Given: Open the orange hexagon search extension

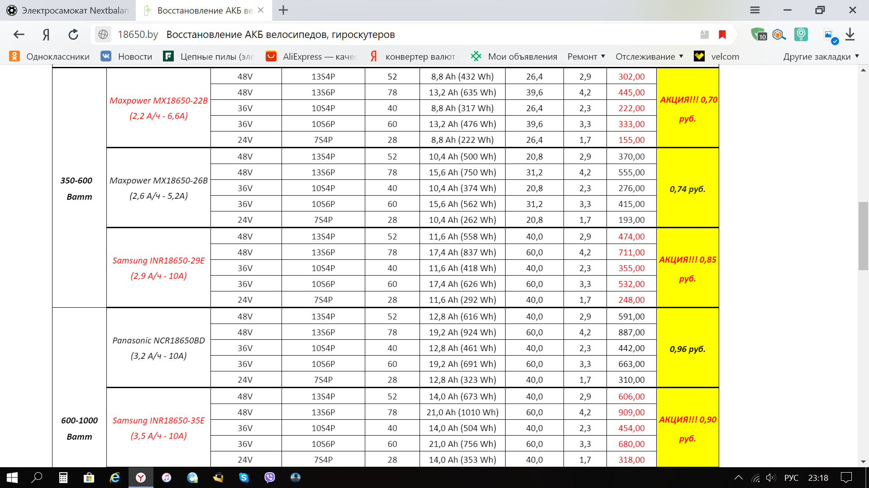Looking at the screenshot, I should tap(779, 34).
